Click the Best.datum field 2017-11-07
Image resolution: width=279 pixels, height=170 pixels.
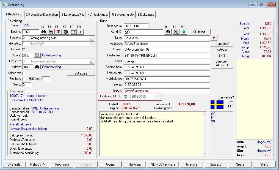pos(136,26)
